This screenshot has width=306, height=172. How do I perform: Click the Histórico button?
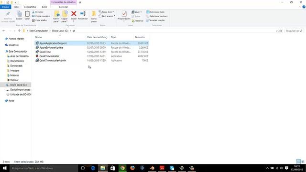tap(138, 21)
